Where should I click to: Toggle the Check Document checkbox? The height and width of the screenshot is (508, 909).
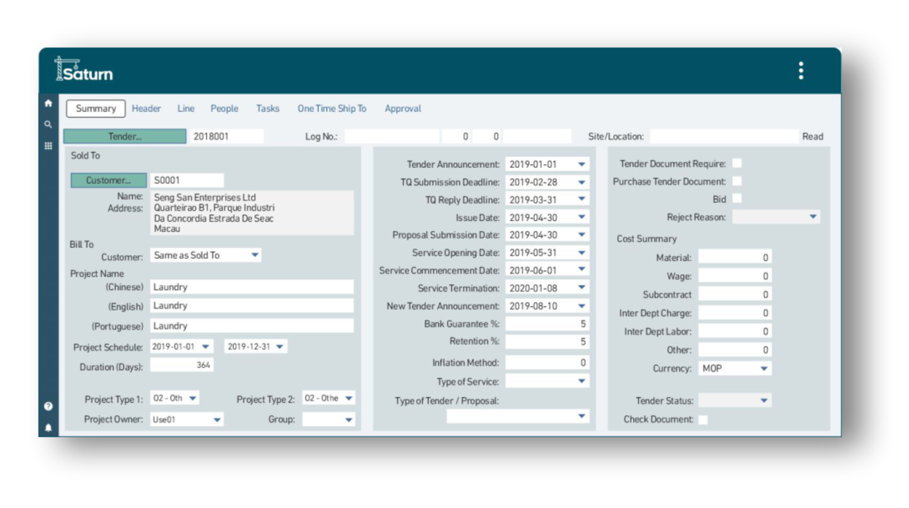(x=703, y=420)
